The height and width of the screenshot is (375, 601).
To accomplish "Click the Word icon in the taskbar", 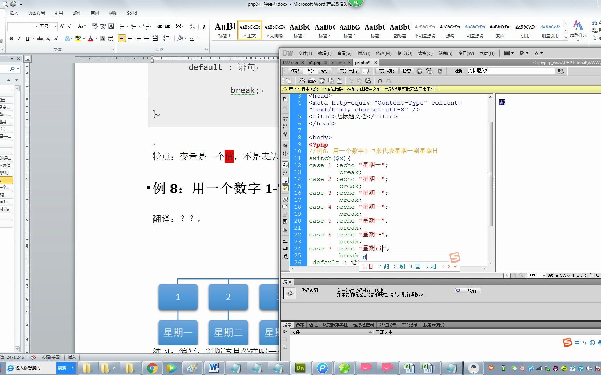I will [x=214, y=368].
